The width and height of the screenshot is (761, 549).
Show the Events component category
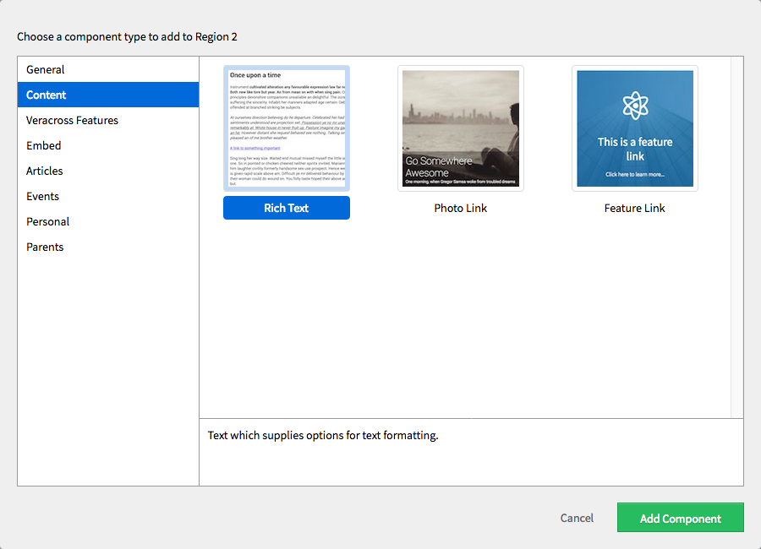[107, 196]
